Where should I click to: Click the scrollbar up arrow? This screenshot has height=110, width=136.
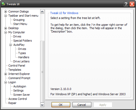(42, 11)
